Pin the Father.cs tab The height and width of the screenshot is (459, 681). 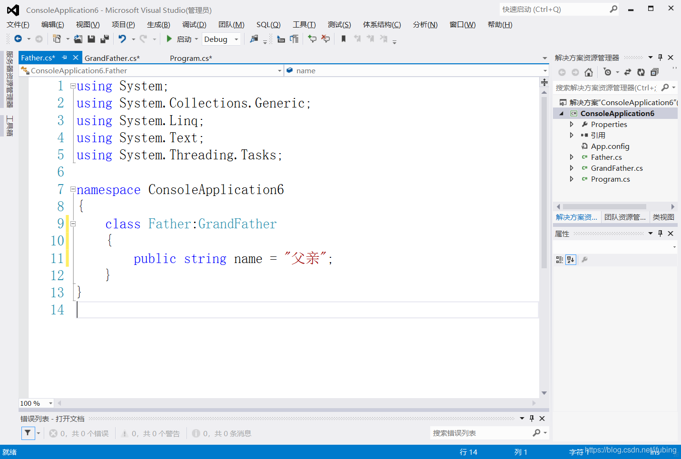click(x=65, y=58)
